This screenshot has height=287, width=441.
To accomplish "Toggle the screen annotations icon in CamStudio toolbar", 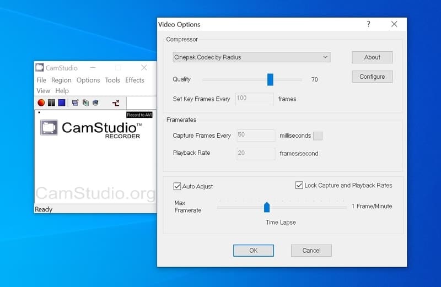I will click(75, 103).
